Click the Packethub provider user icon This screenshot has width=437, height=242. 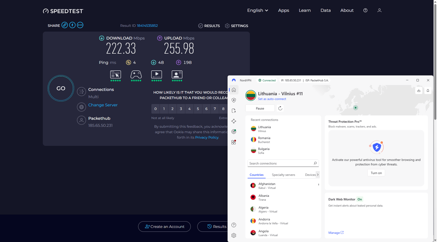[82, 120]
